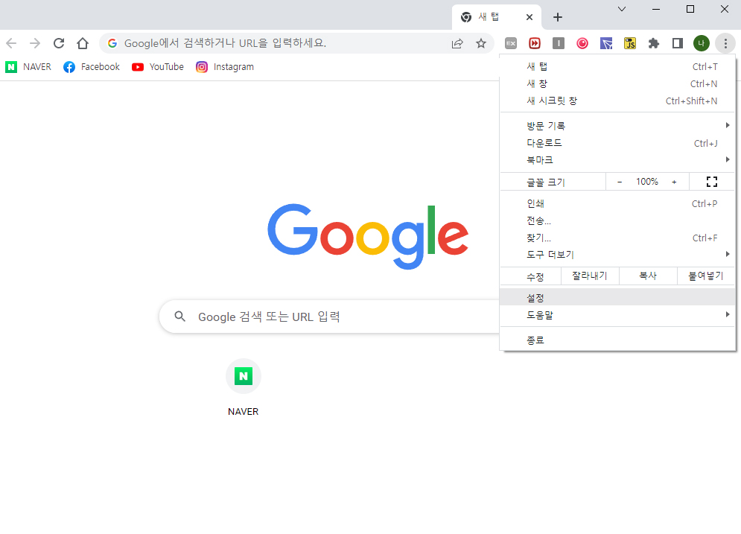Screen dimensions: 741x534
Task: Toggle the NAVER shortcut on the new tab page
Action: coord(243,376)
